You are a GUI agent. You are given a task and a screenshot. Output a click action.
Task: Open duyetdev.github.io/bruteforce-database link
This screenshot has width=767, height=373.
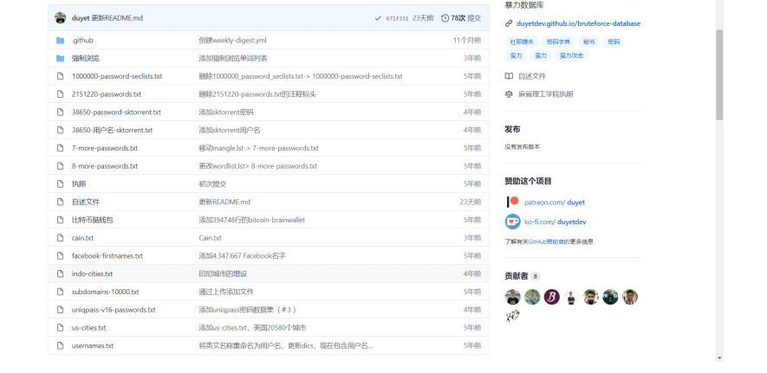[x=578, y=23]
